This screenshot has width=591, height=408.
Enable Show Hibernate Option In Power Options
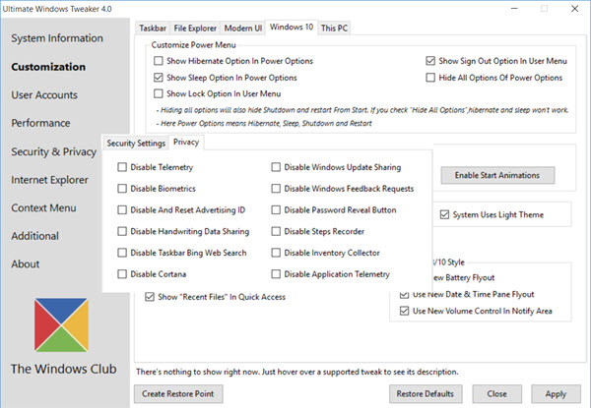(x=161, y=60)
